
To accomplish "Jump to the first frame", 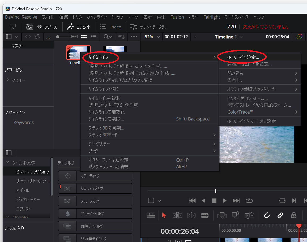I will [x=192, y=201].
